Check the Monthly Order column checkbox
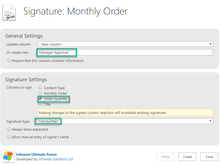The width and height of the screenshot is (221, 165). point(40,93)
